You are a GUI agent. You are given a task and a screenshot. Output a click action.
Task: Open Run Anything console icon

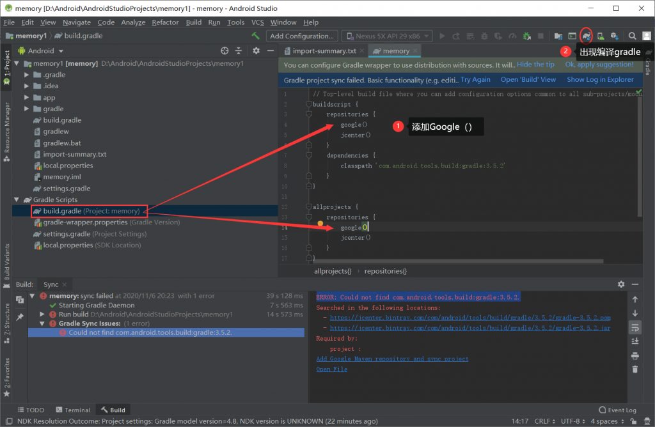coord(572,36)
